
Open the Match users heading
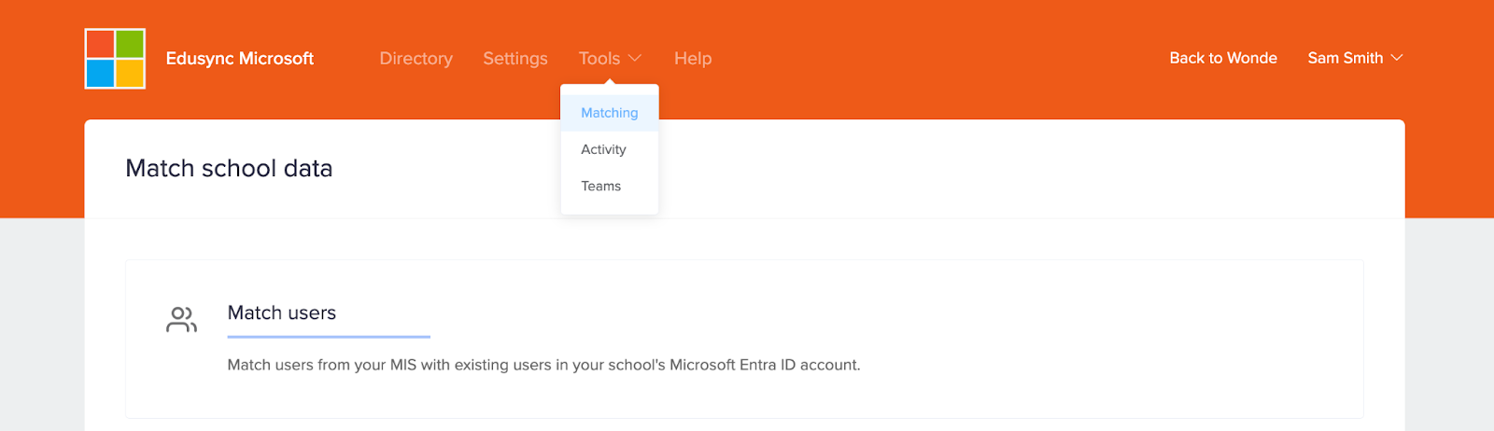click(282, 313)
